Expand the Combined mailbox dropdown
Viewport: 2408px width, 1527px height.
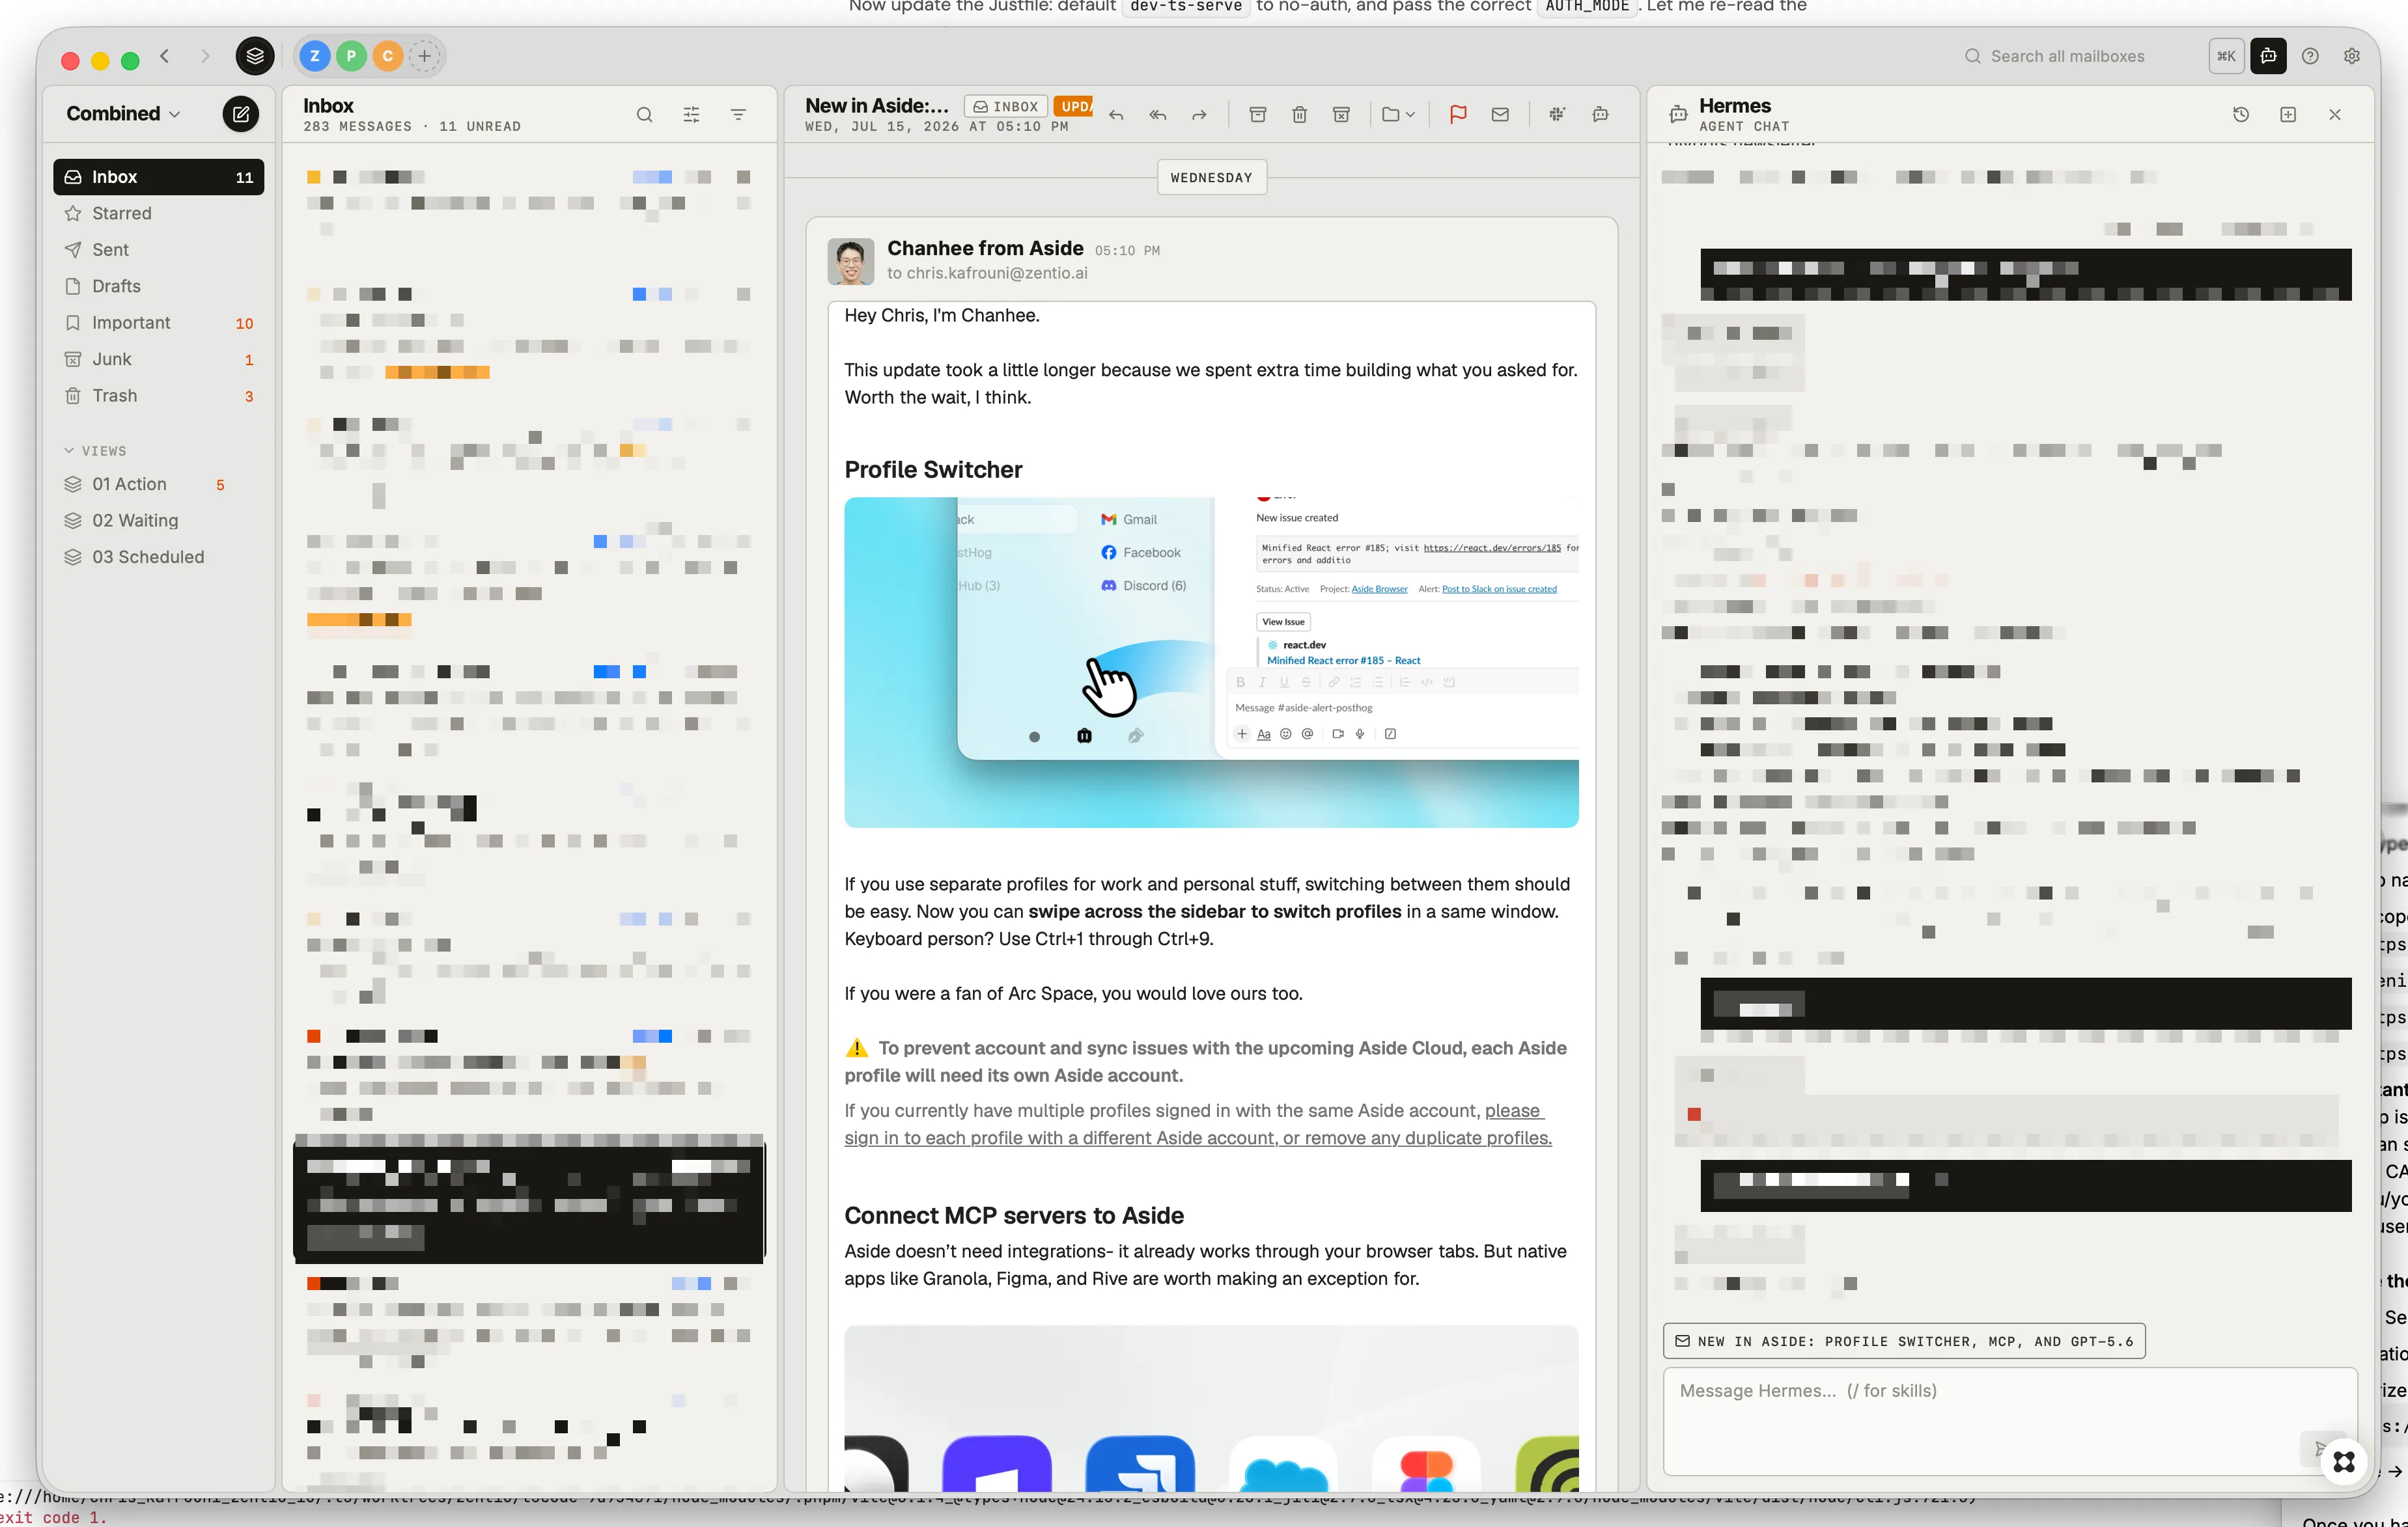click(x=123, y=114)
